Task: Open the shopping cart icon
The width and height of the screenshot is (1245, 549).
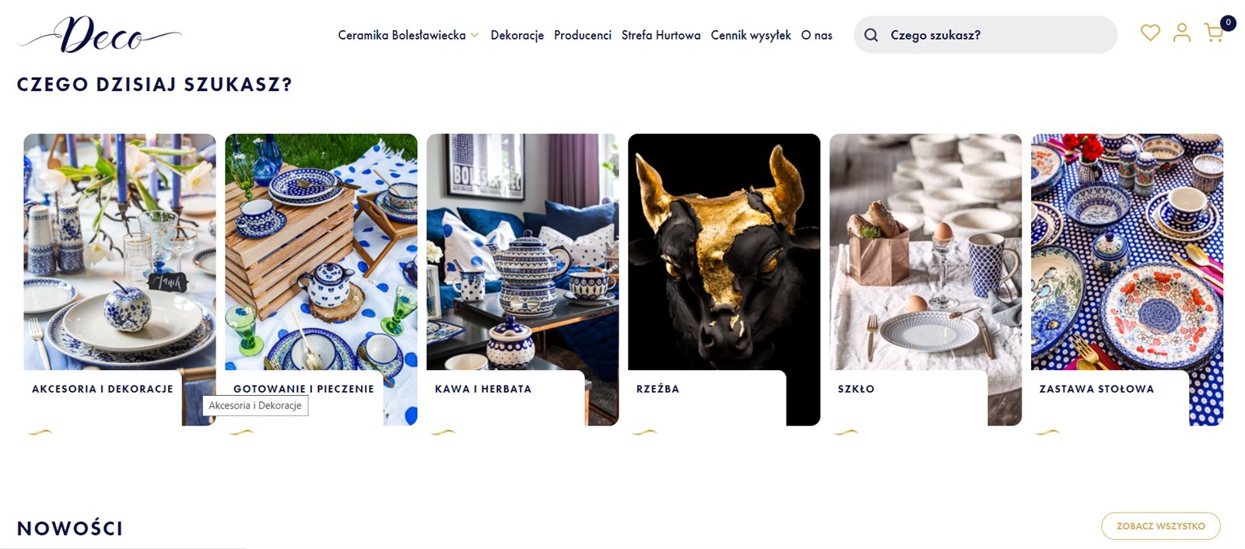Action: tap(1213, 33)
